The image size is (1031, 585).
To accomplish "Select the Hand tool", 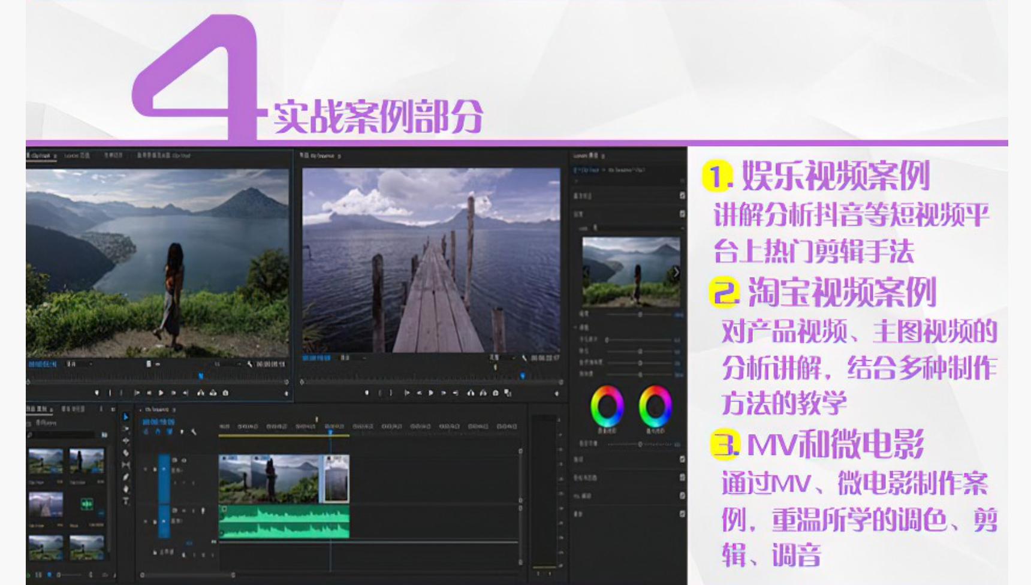I will pos(126,489).
